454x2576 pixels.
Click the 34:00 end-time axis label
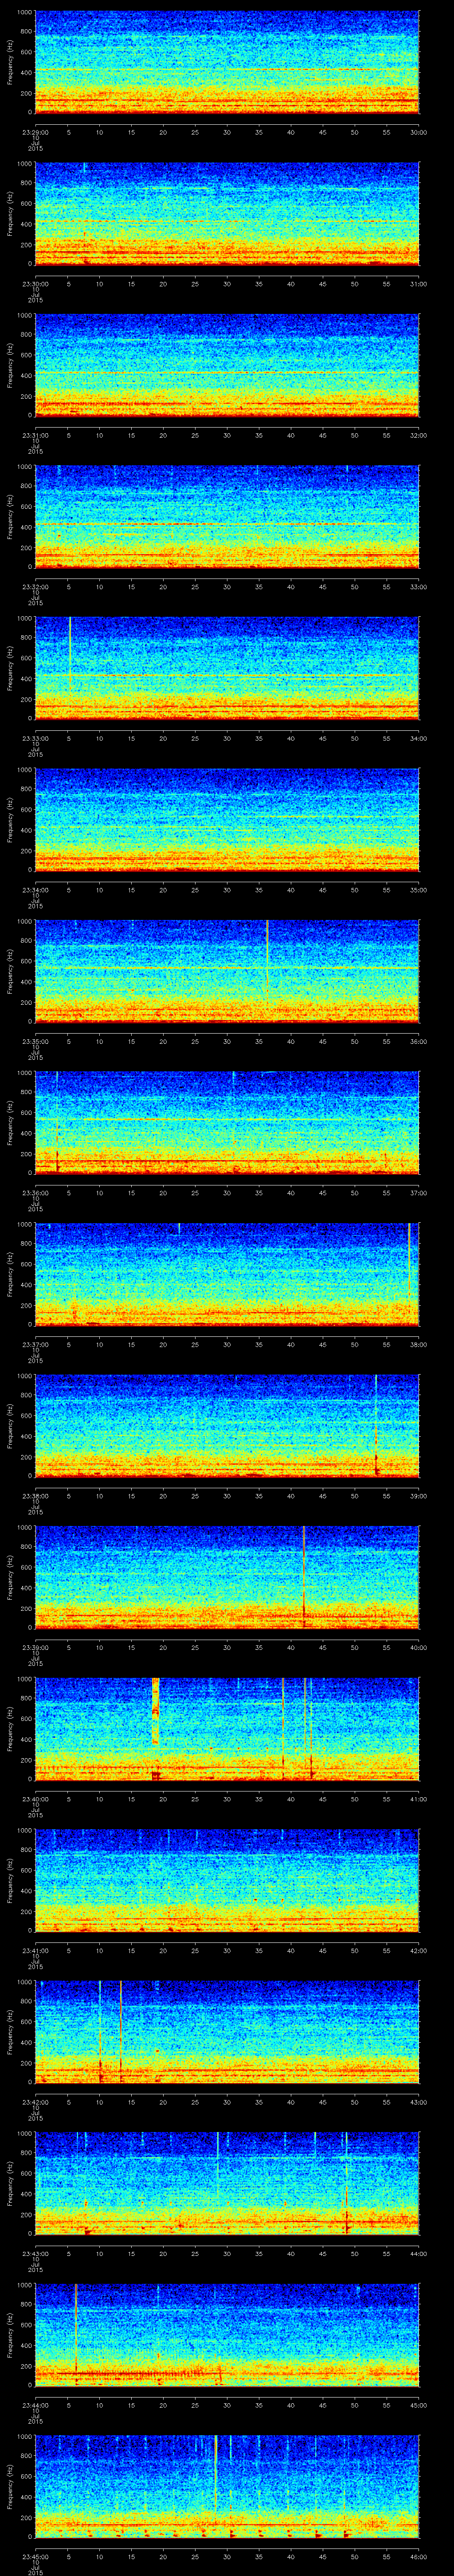click(x=419, y=738)
